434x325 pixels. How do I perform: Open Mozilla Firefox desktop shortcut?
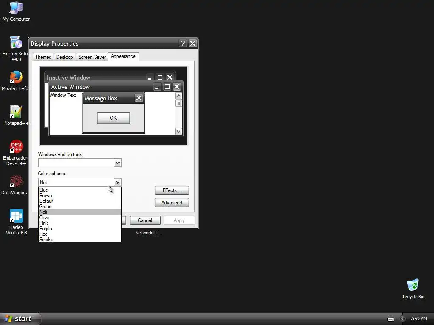15,81
